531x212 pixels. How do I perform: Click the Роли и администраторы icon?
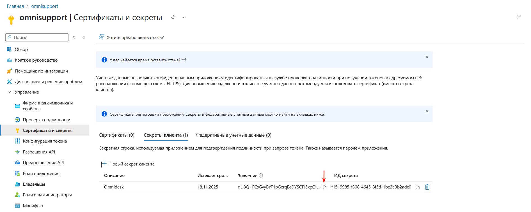point(17,195)
